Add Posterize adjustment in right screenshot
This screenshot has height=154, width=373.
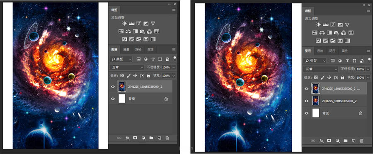pos(325,41)
